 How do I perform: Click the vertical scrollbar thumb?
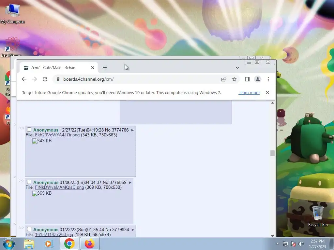coord(272,153)
